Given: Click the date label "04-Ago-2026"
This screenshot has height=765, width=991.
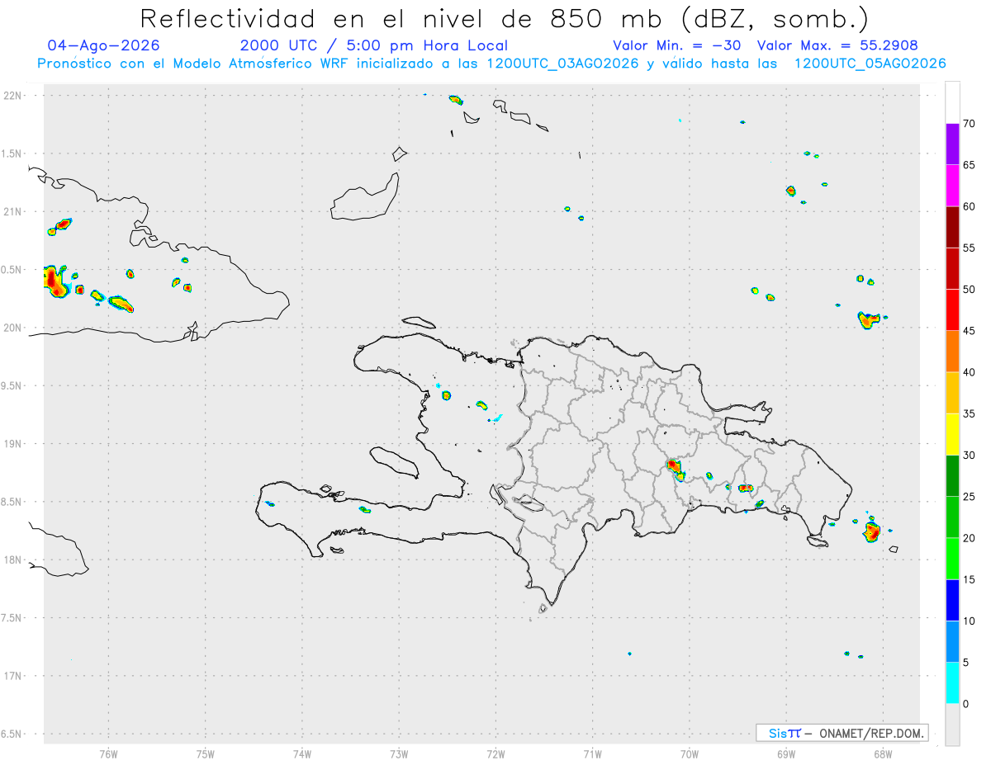Looking at the screenshot, I should 104,45.
